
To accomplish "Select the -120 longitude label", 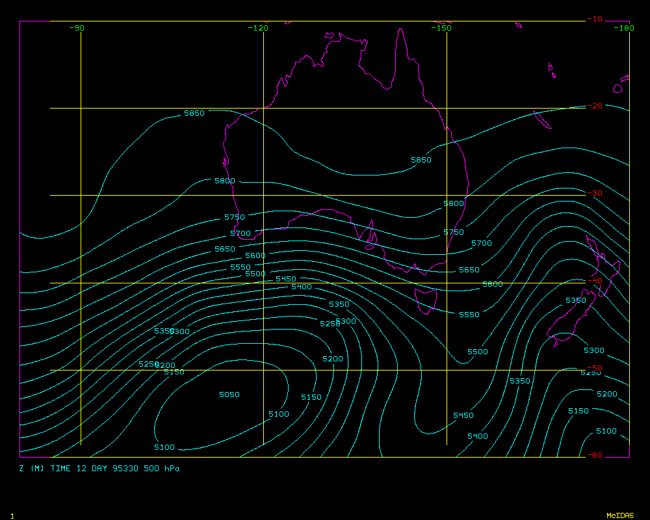I will point(258,28).
